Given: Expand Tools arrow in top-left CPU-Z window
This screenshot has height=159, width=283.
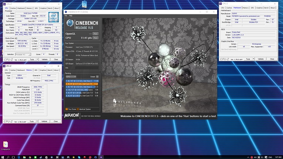Looking at the screenshot, I should pyautogui.click(x=37, y=59).
